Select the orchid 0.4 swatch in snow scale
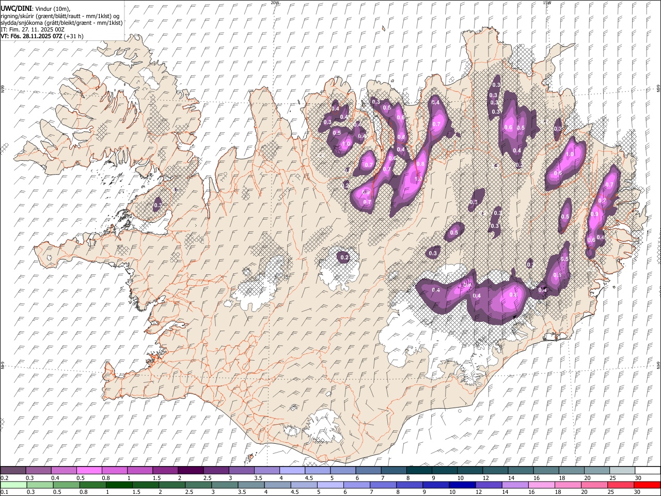This screenshot has width=661, height=496. (x=64, y=470)
